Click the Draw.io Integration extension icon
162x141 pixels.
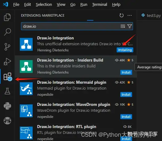[26, 44]
